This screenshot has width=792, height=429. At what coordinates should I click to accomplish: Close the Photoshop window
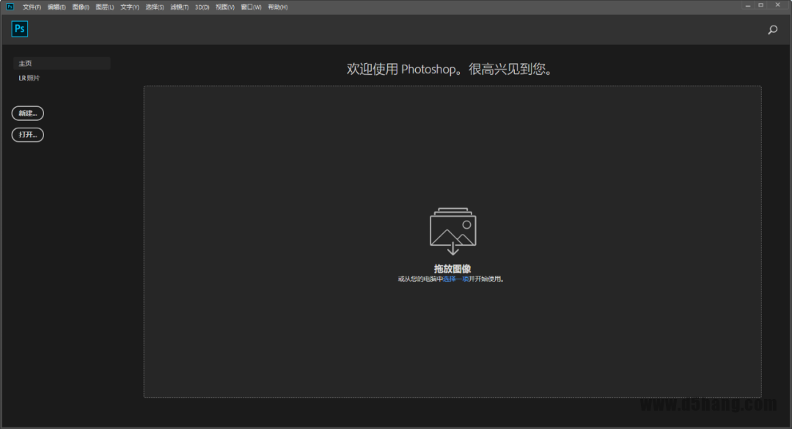(778, 6)
